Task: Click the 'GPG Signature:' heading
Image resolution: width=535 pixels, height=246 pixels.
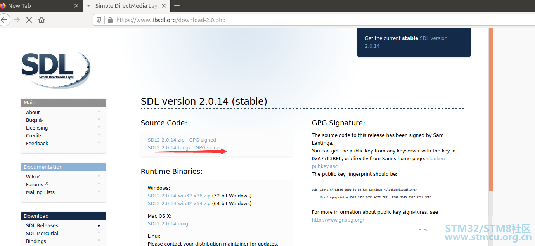Action: pyautogui.click(x=338, y=123)
